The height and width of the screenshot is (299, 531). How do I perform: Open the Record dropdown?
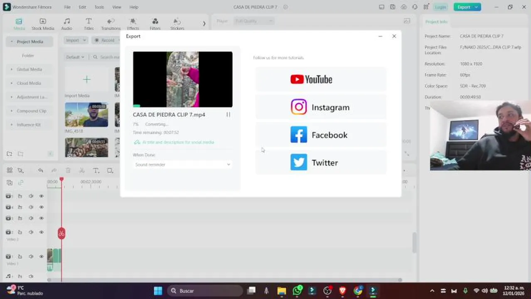[x=106, y=40]
